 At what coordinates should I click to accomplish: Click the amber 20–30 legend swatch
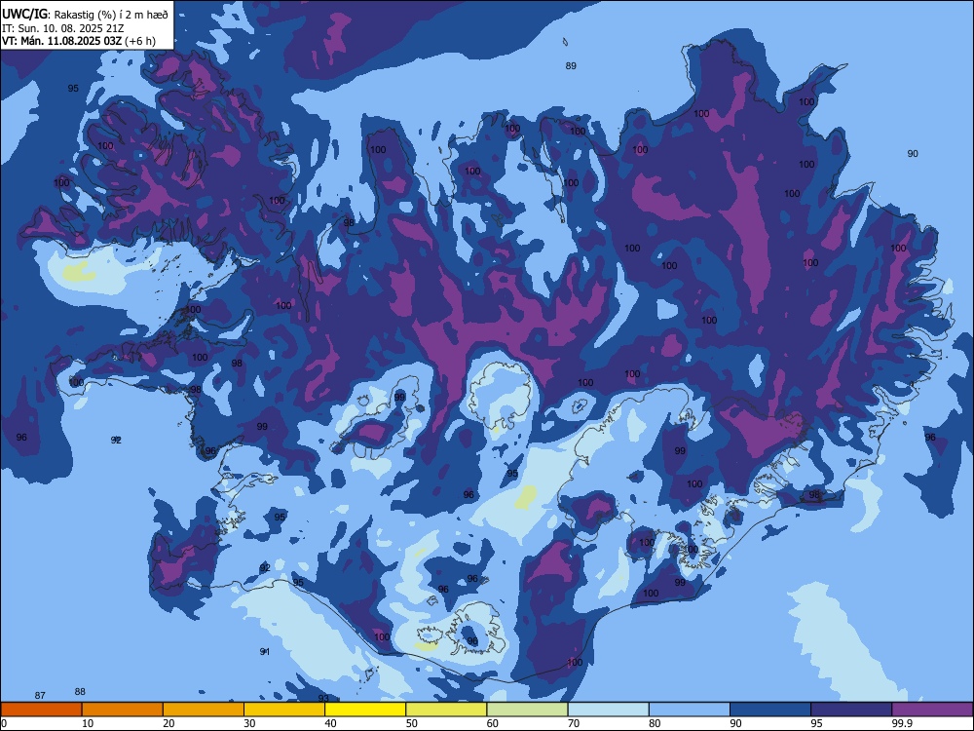pyautogui.click(x=204, y=710)
